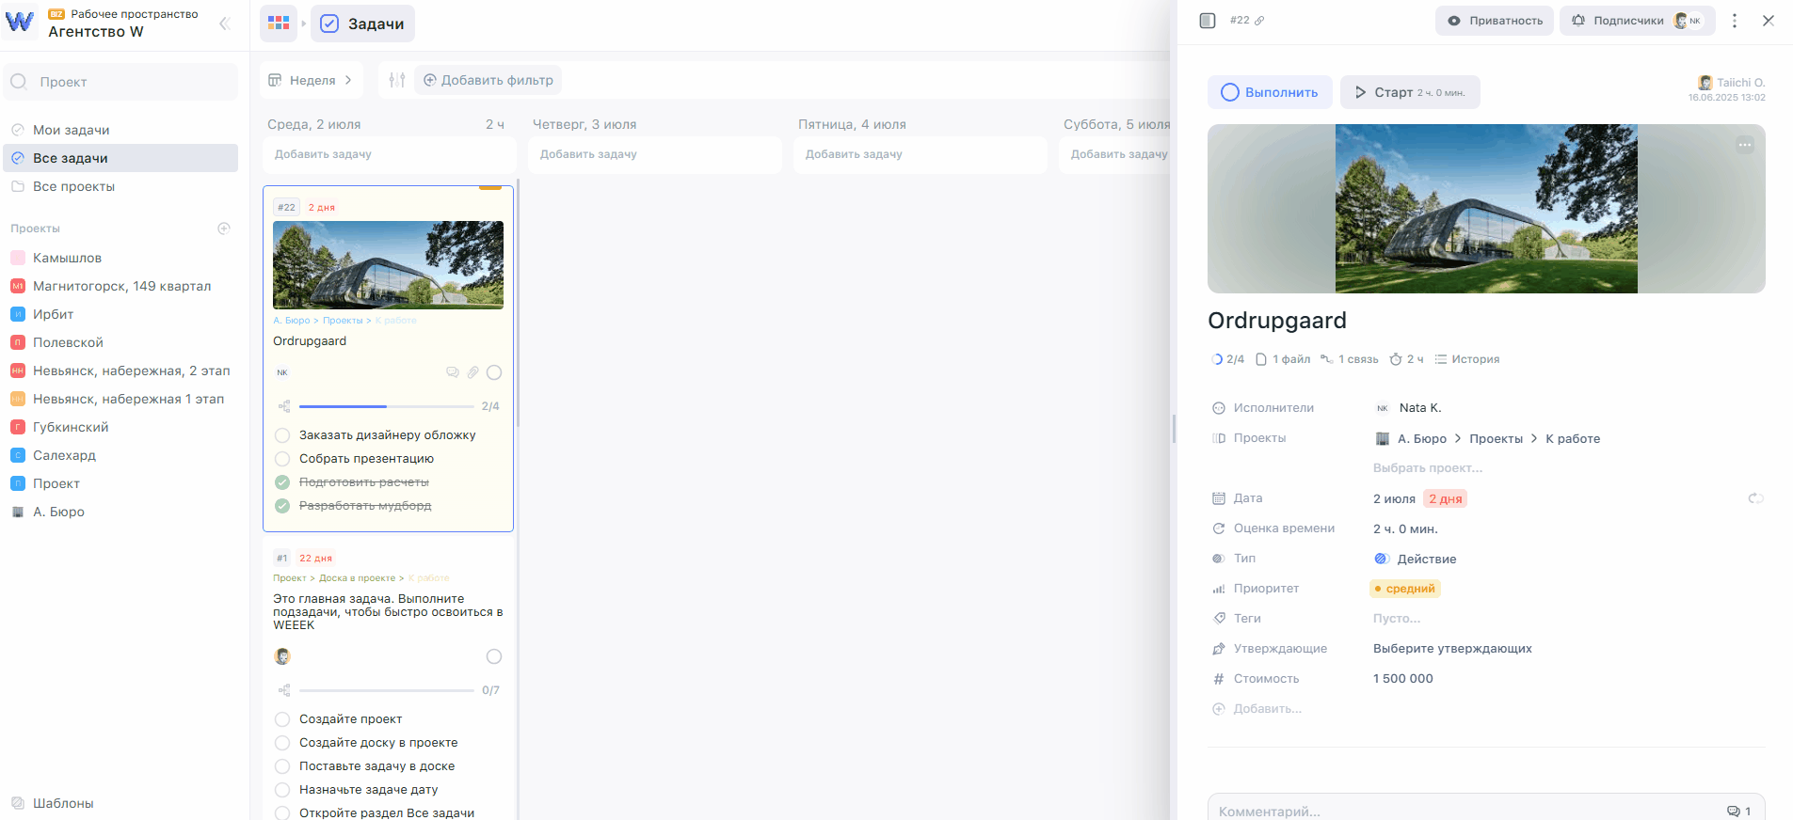Add a new project with plus icon
The width and height of the screenshot is (1793, 820).
224,229
